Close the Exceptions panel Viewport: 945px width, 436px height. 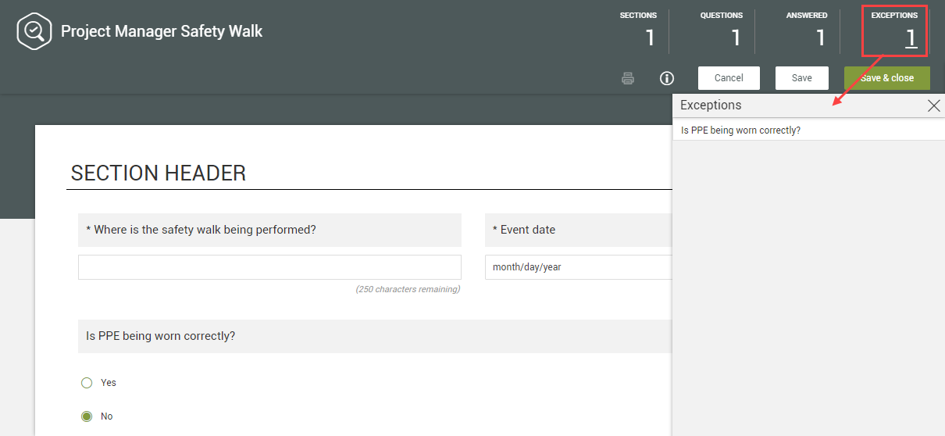click(x=933, y=105)
